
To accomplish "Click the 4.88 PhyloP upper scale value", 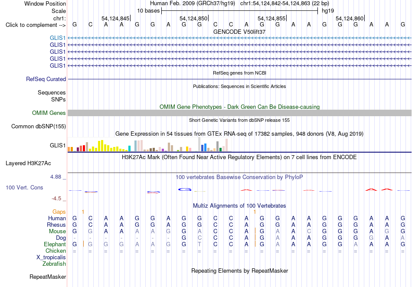I will coord(56,177).
